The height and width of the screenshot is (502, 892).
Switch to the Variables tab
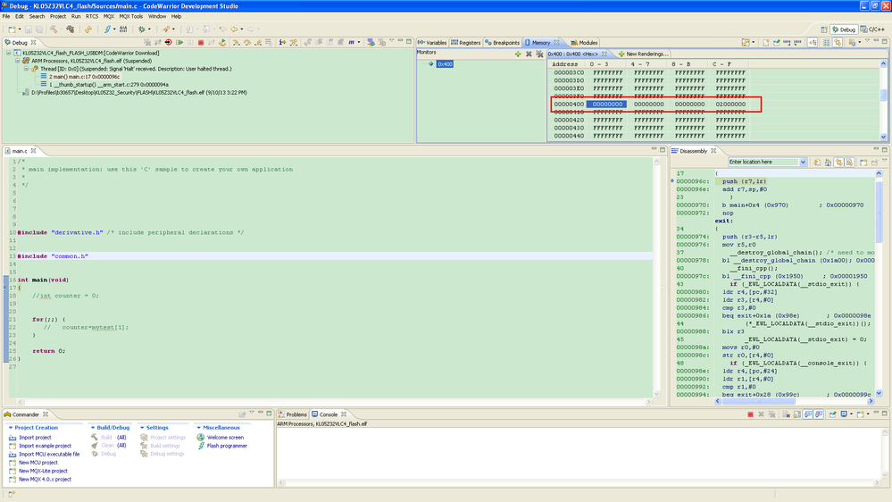coord(432,43)
